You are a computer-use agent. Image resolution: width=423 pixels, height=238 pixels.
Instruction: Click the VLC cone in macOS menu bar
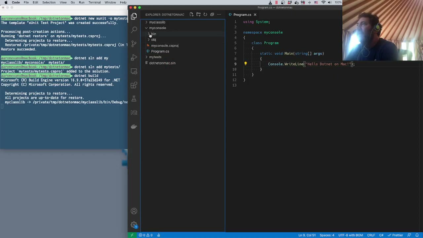click(x=270, y=2)
